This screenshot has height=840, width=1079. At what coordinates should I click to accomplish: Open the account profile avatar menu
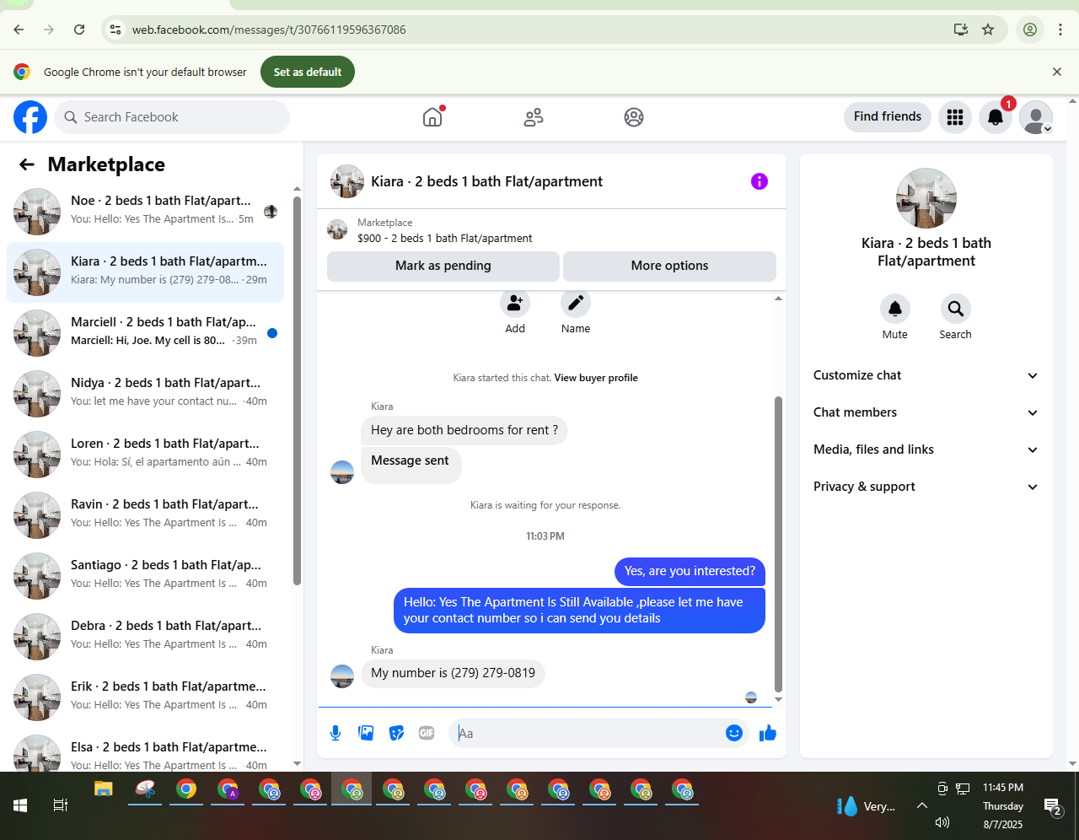click(x=1036, y=117)
